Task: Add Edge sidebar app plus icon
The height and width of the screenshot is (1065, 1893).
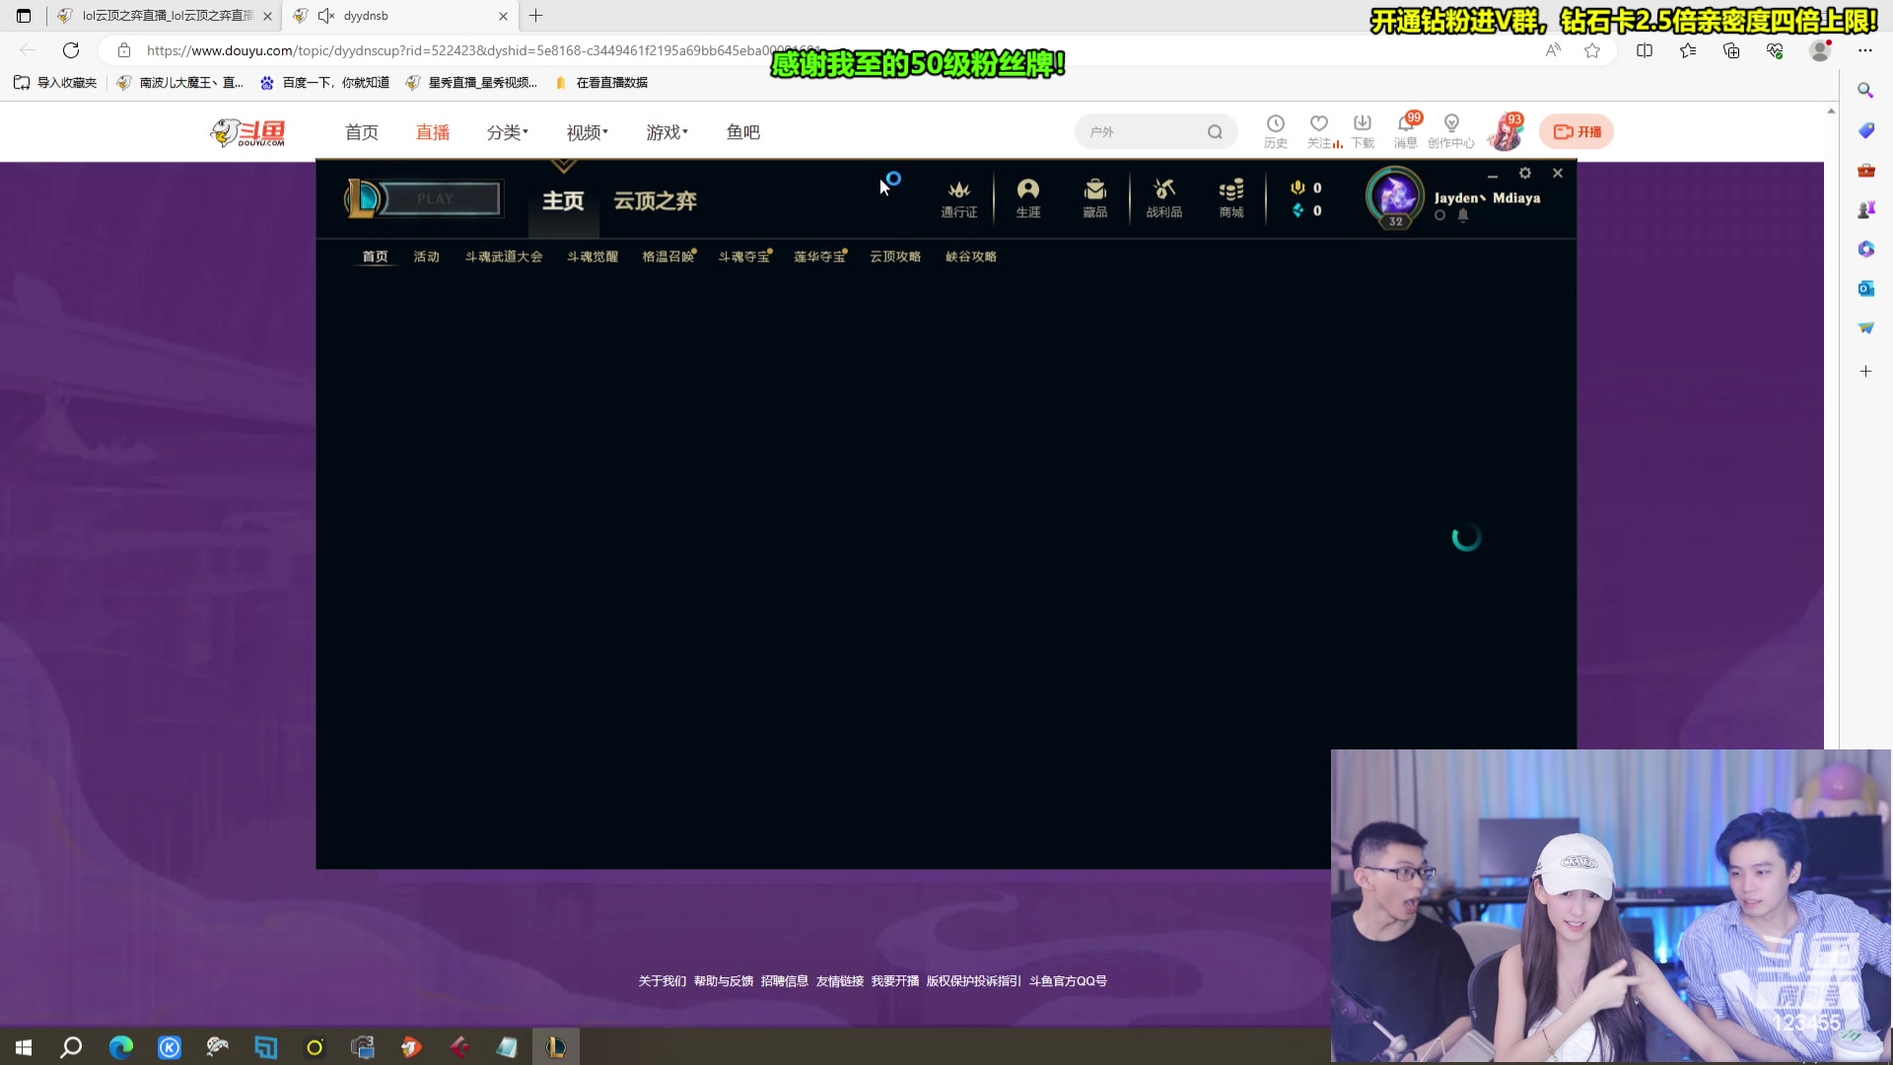Action: pos(1865,372)
